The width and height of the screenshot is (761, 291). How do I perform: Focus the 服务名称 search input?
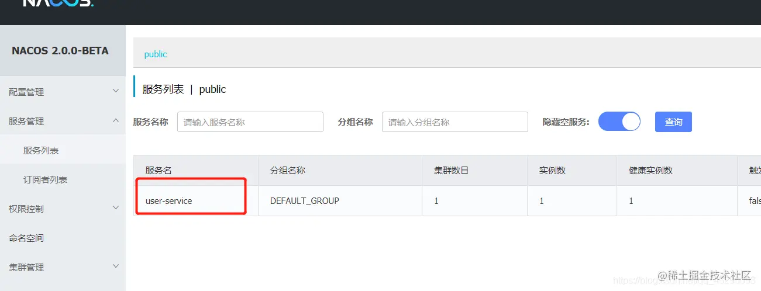click(x=250, y=122)
